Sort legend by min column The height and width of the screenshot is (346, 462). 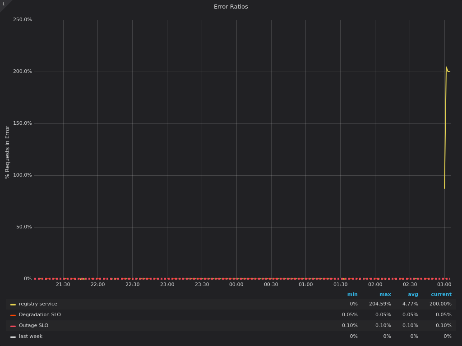pos(352,295)
